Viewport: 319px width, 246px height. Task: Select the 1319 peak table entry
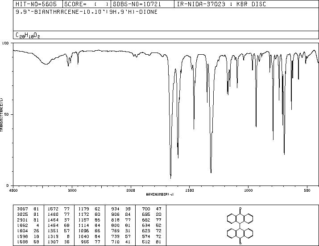pos(53,236)
